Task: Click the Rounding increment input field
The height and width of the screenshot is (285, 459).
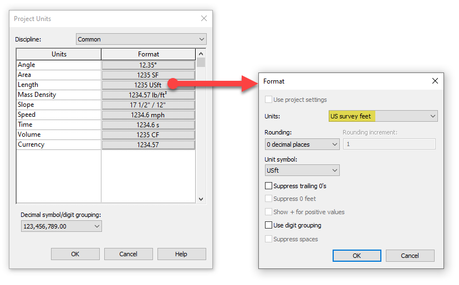Action: (389, 144)
